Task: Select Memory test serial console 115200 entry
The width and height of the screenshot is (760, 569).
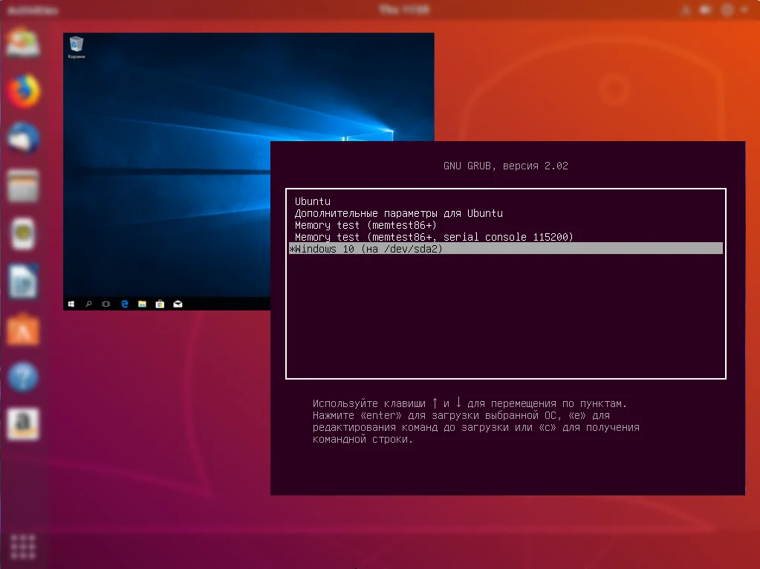Action: [x=505, y=237]
